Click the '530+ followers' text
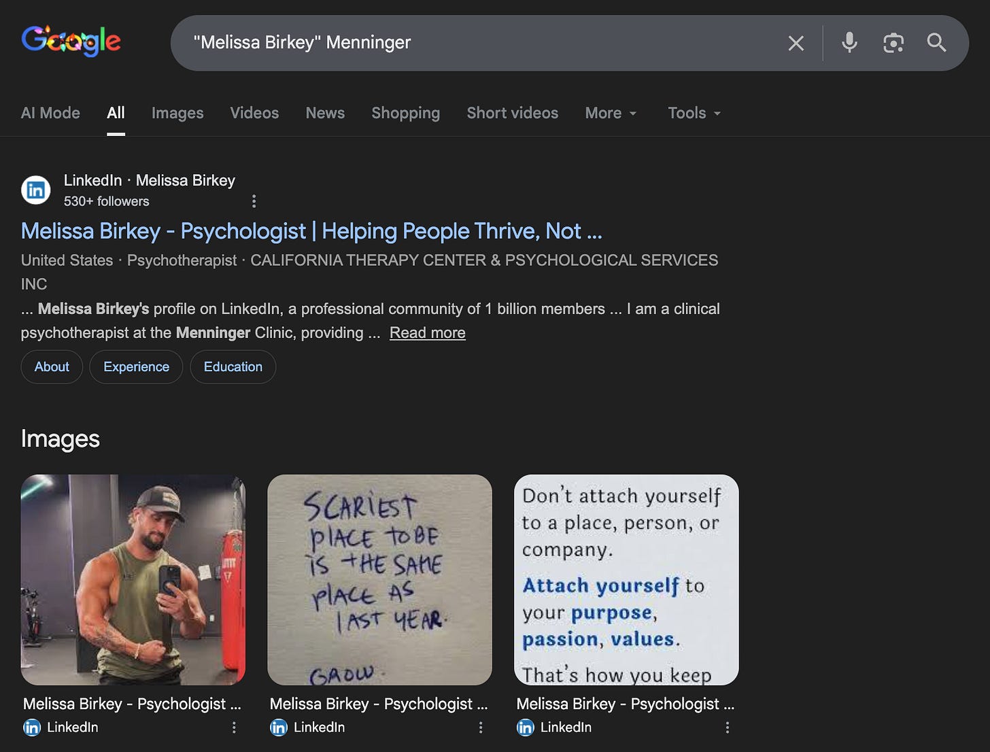The image size is (990, 752). click(x=106, y=201)
